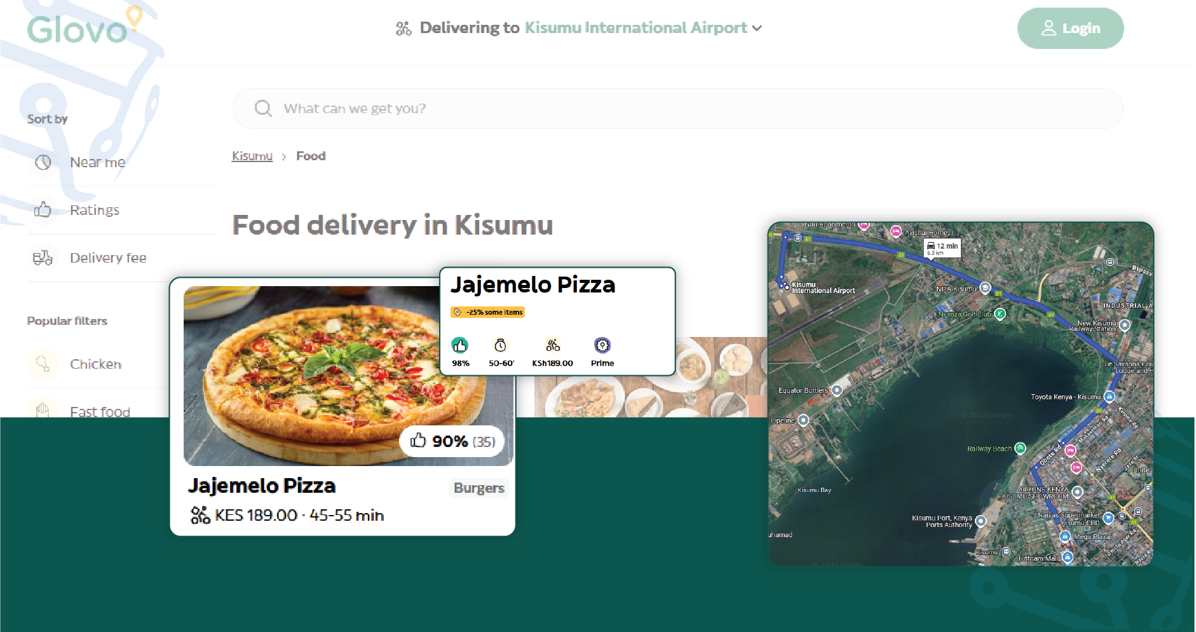The image size is (1196, 632).
Task: Click the Near me clock icon
Action: (43, 162)
